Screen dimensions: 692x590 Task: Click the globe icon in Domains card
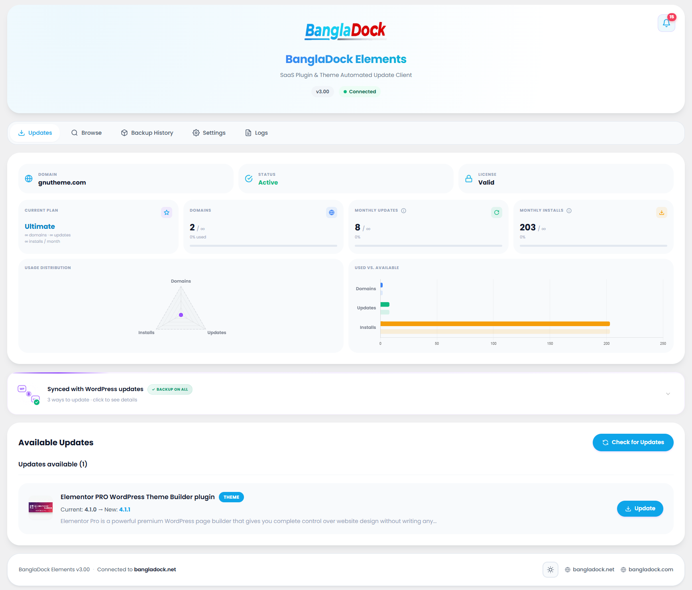pyautogui.click(x=332, y=212)
